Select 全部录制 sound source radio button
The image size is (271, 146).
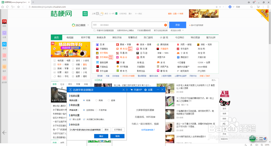point(84,110)
